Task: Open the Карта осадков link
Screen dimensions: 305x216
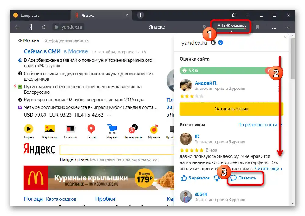Action: tap(61, 199)
